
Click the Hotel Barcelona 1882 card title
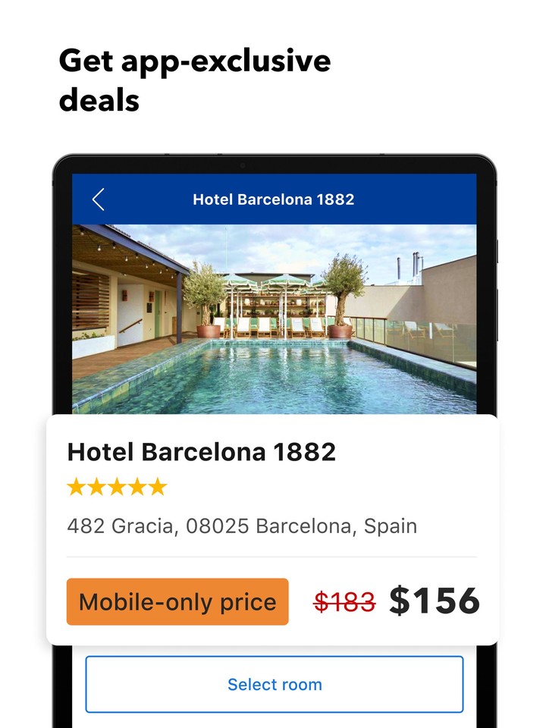pos(201,452)
